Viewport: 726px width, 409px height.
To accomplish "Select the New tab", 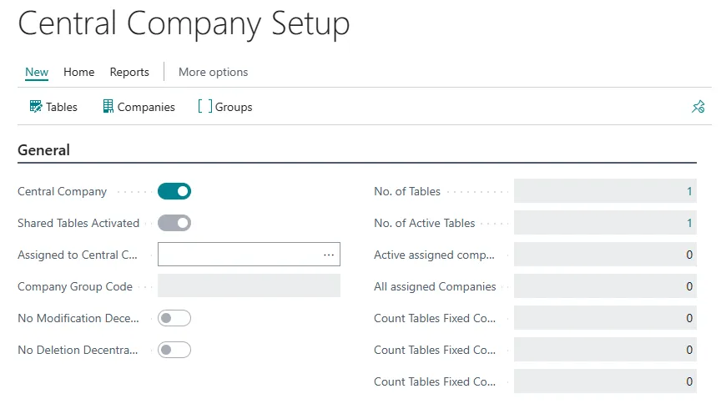I will pyautogui.click(x=37, y=72).
